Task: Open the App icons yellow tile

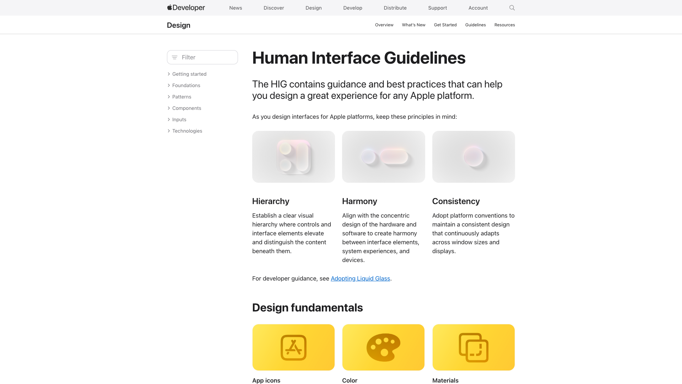Action: [293, 347]
